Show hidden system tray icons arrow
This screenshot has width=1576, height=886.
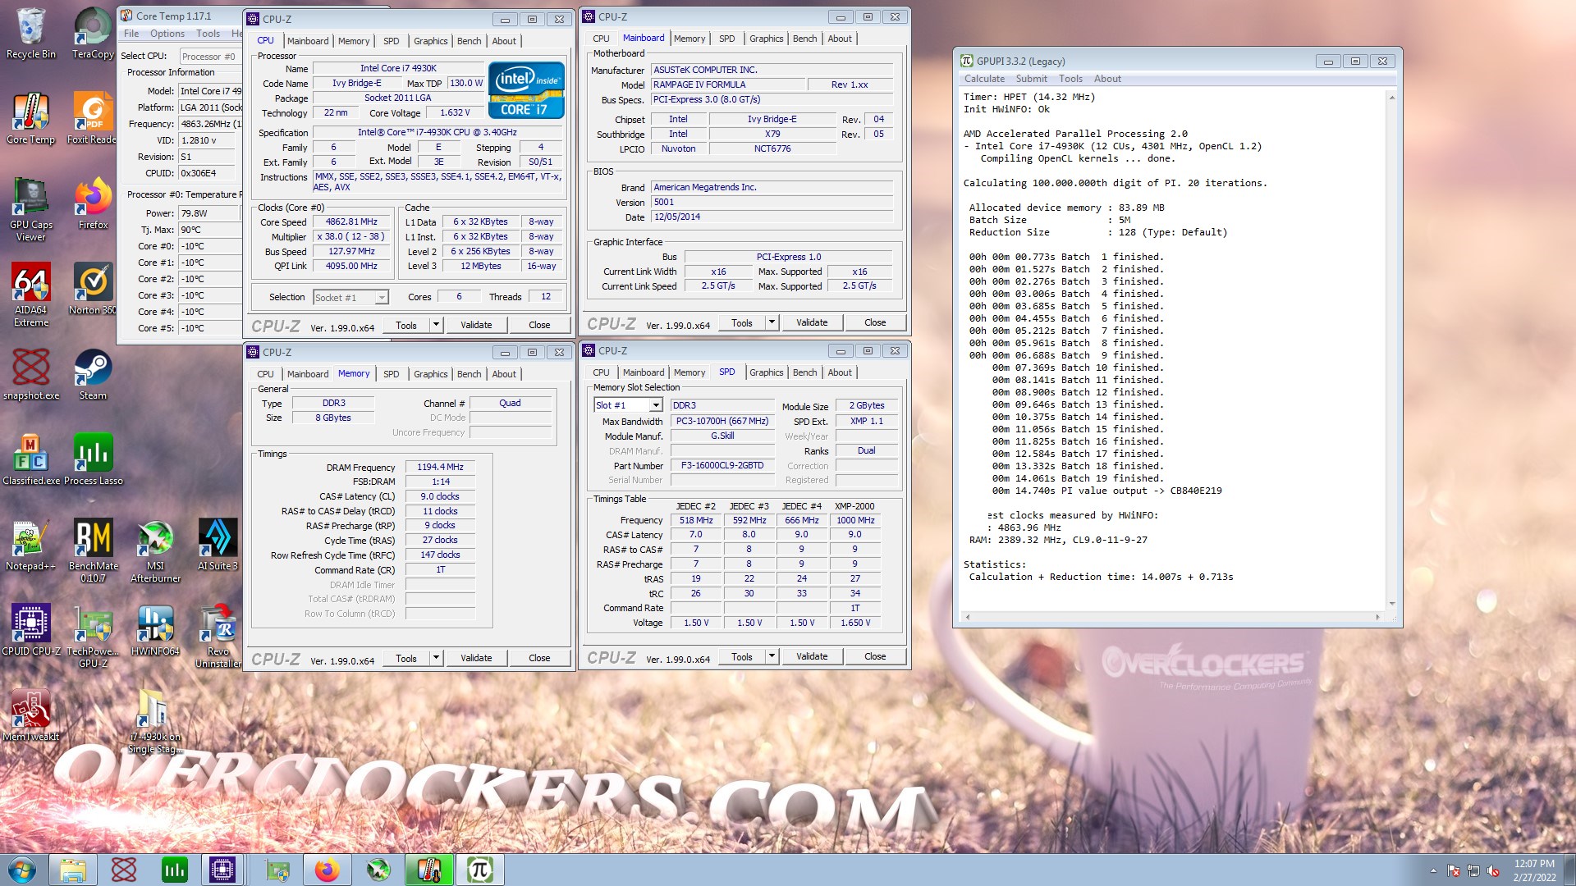(x=1433, y=870)
